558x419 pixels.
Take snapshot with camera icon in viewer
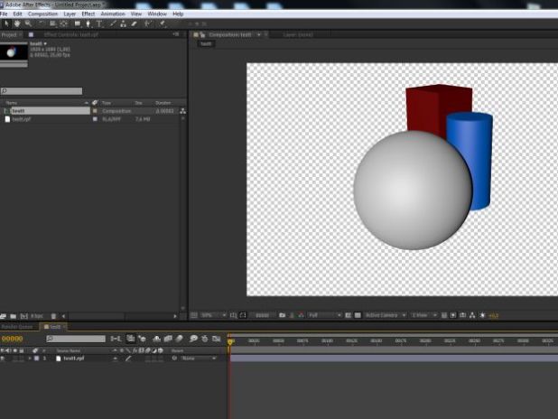point(283,315)
